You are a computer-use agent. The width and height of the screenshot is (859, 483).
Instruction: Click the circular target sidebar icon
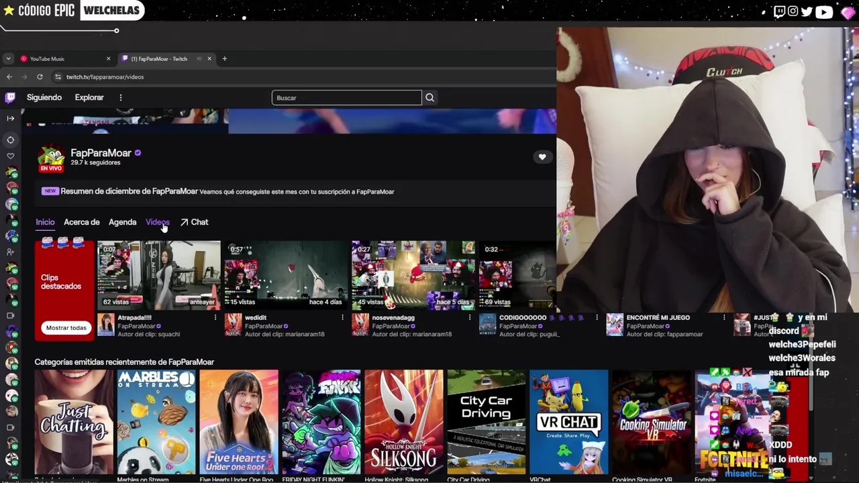(x=10, y=140)
